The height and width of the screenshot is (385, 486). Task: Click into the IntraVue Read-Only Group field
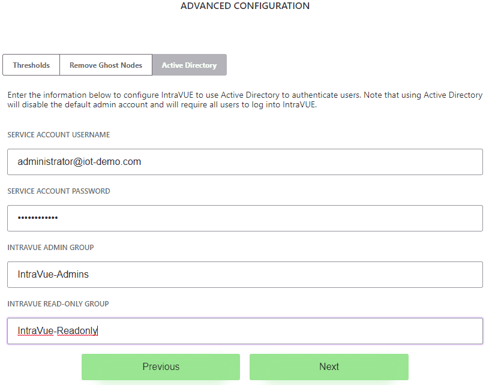[245, 331]
